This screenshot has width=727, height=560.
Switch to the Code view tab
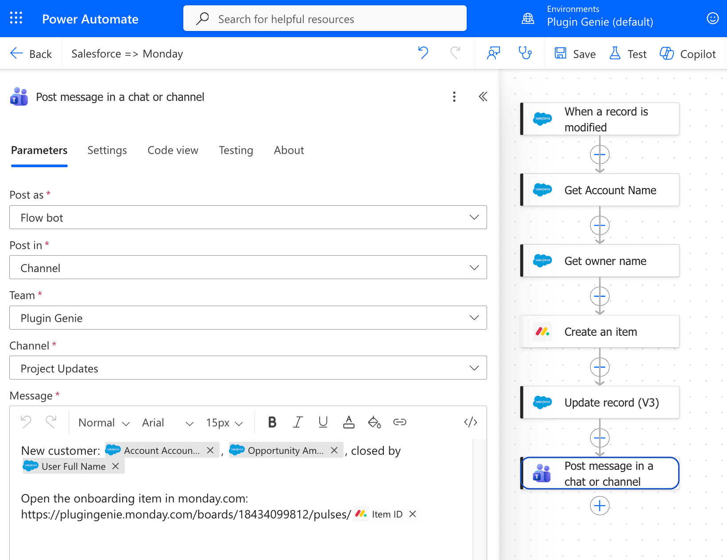pyautogui.click(x=173, y=150)
